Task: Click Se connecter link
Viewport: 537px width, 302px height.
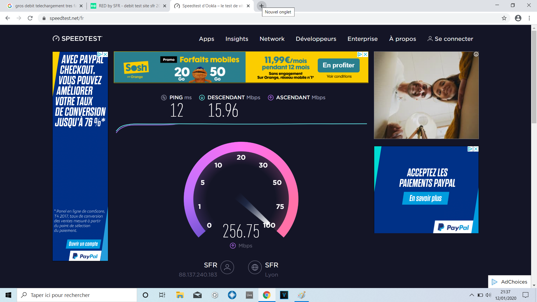Action: pos(450,39)
